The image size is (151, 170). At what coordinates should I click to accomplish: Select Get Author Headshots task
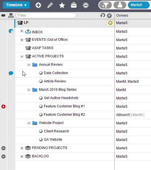click(x=61, y=98)
